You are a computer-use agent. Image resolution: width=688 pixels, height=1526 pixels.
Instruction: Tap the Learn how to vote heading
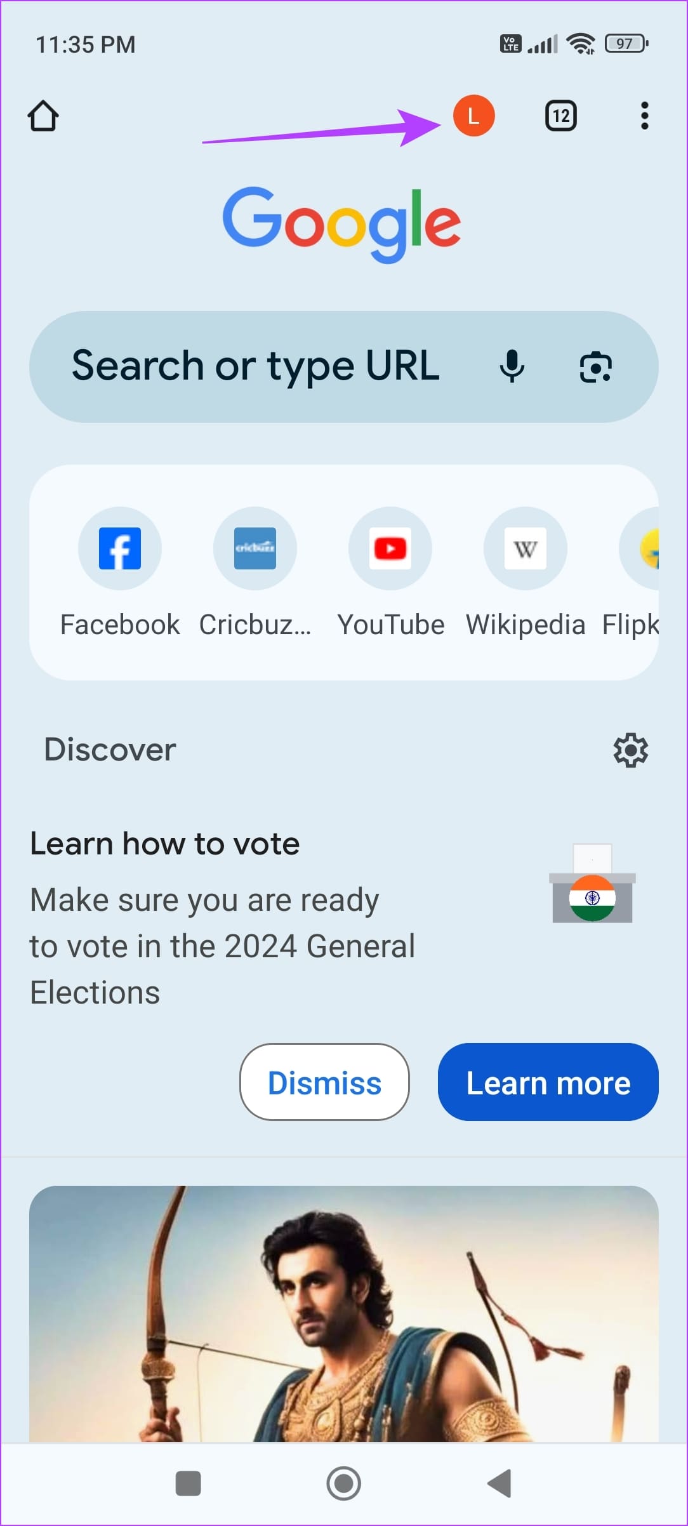[x=165, y=844]
